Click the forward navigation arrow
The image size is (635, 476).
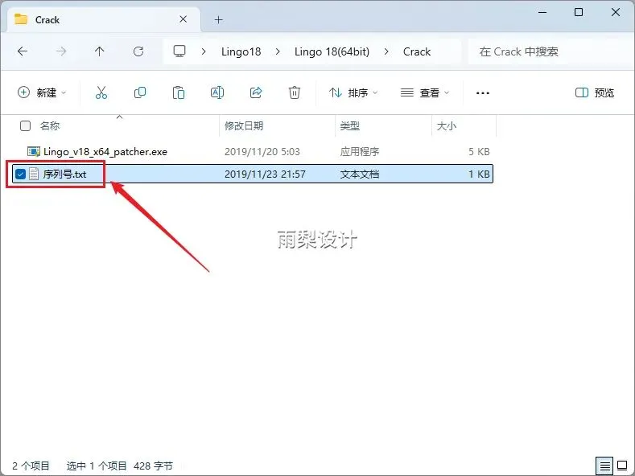tap(61, 51)
